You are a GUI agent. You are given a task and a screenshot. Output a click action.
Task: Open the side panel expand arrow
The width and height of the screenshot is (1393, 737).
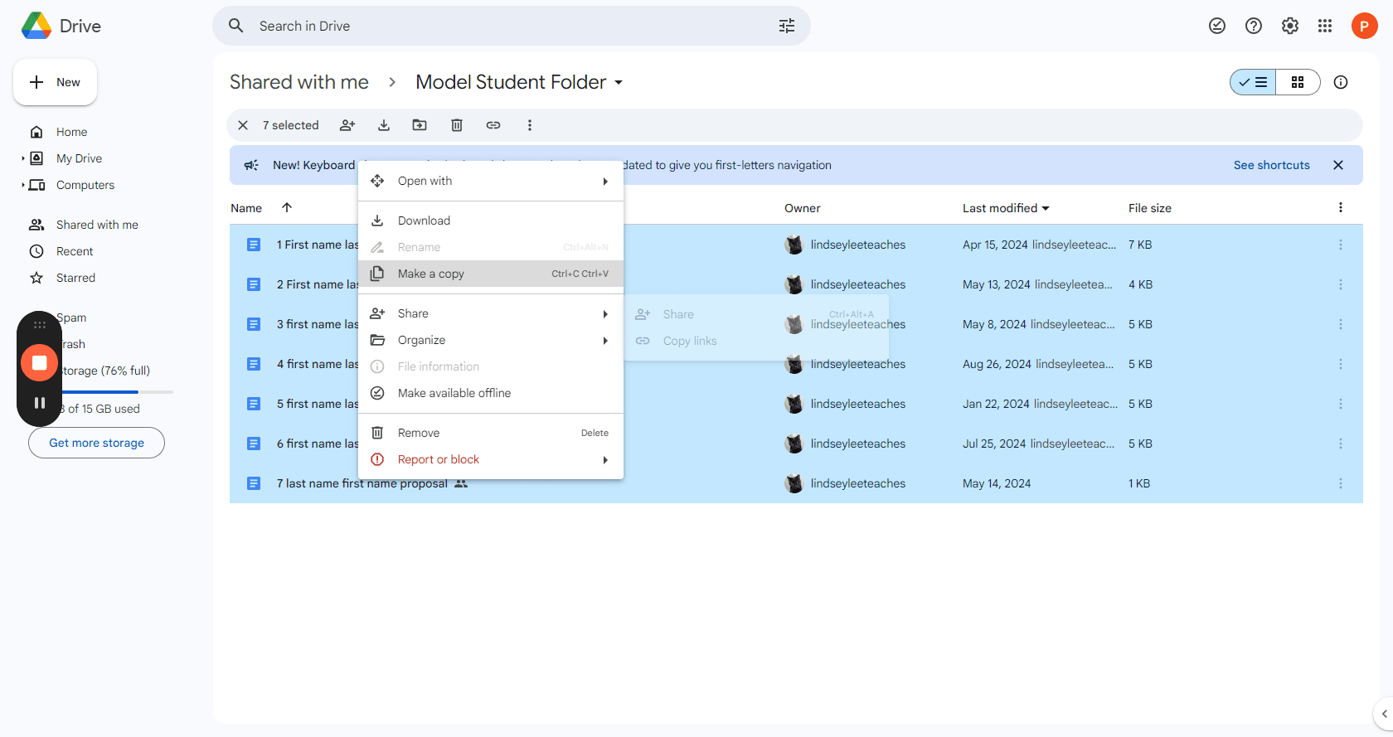coord(1383,714)
